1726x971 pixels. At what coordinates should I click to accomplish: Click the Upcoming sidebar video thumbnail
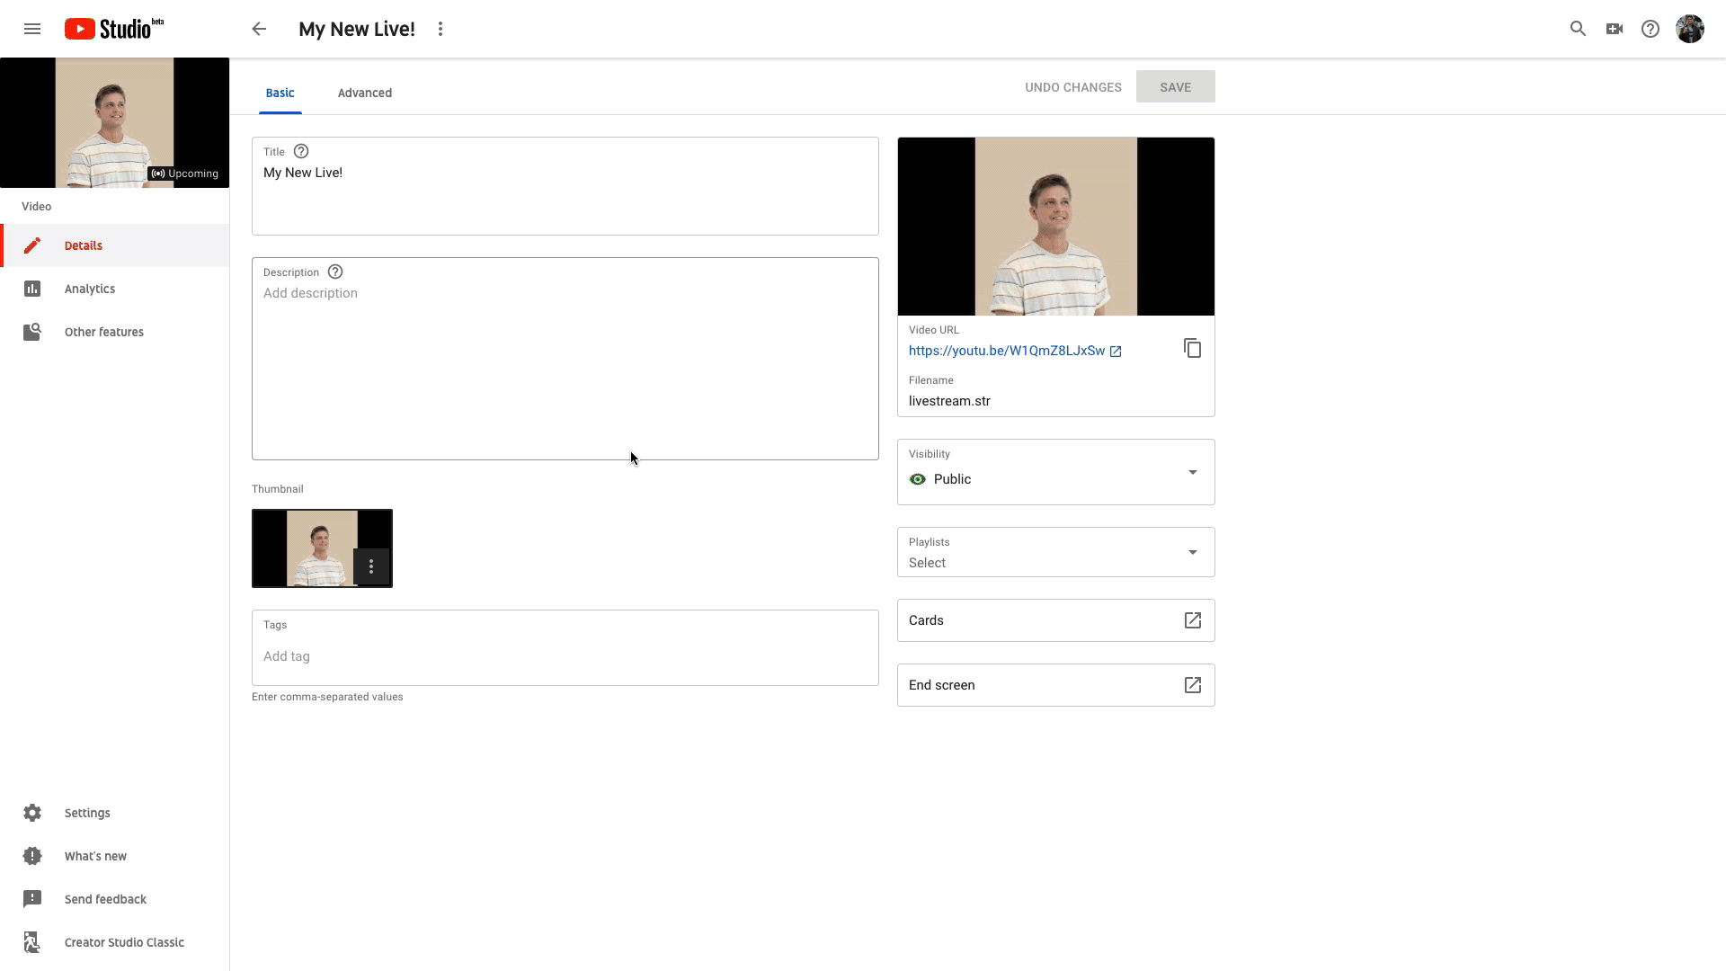click(115, 122)
